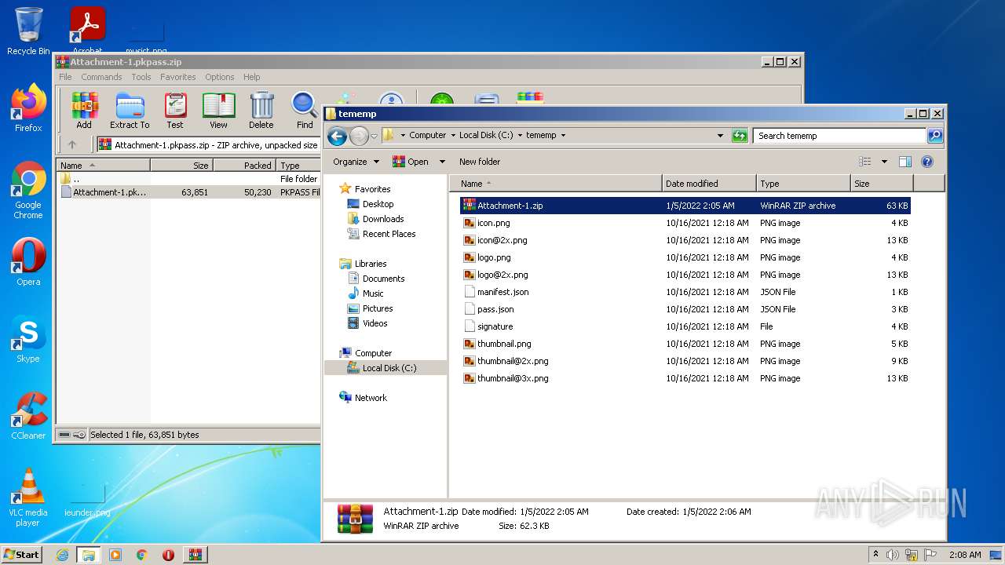Image resolution: width=1005 pixels, height=565 pixels.
Task: Select Documents under Libraries
Action: coord(375,279)
